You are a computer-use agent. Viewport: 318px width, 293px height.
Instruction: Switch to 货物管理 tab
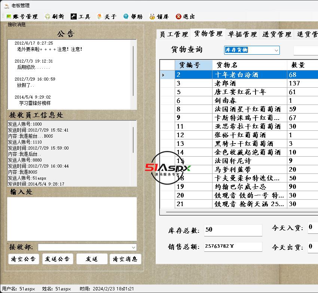coord(208,34)
